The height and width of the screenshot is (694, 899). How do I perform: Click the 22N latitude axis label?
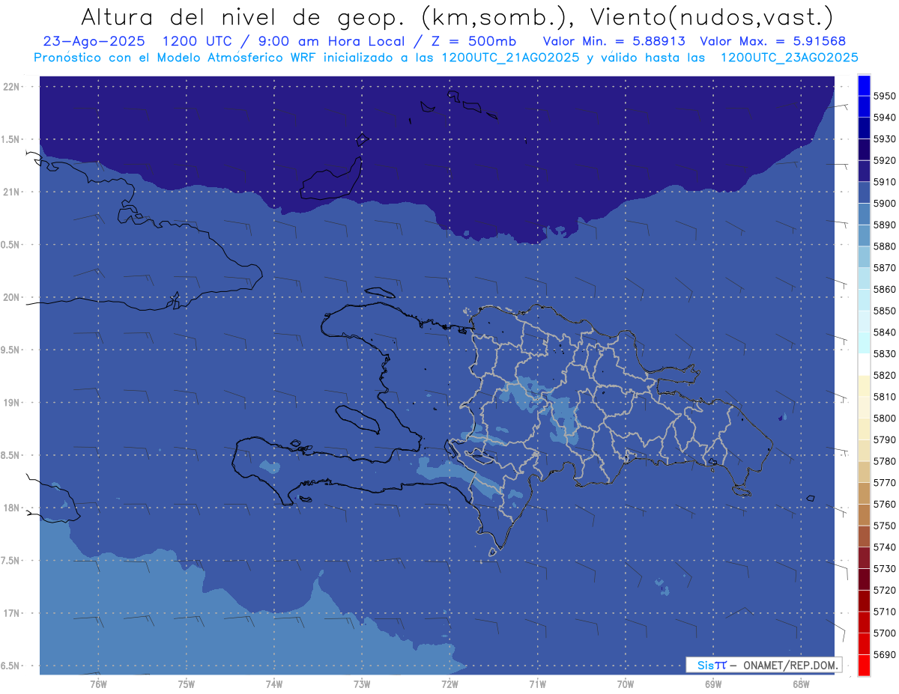[13, 87]
